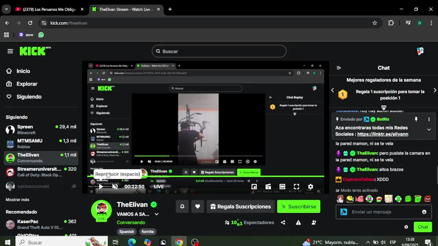438x246 pixels.
Task: Click the Enviar un mensaje field
Action: [383, 212]
